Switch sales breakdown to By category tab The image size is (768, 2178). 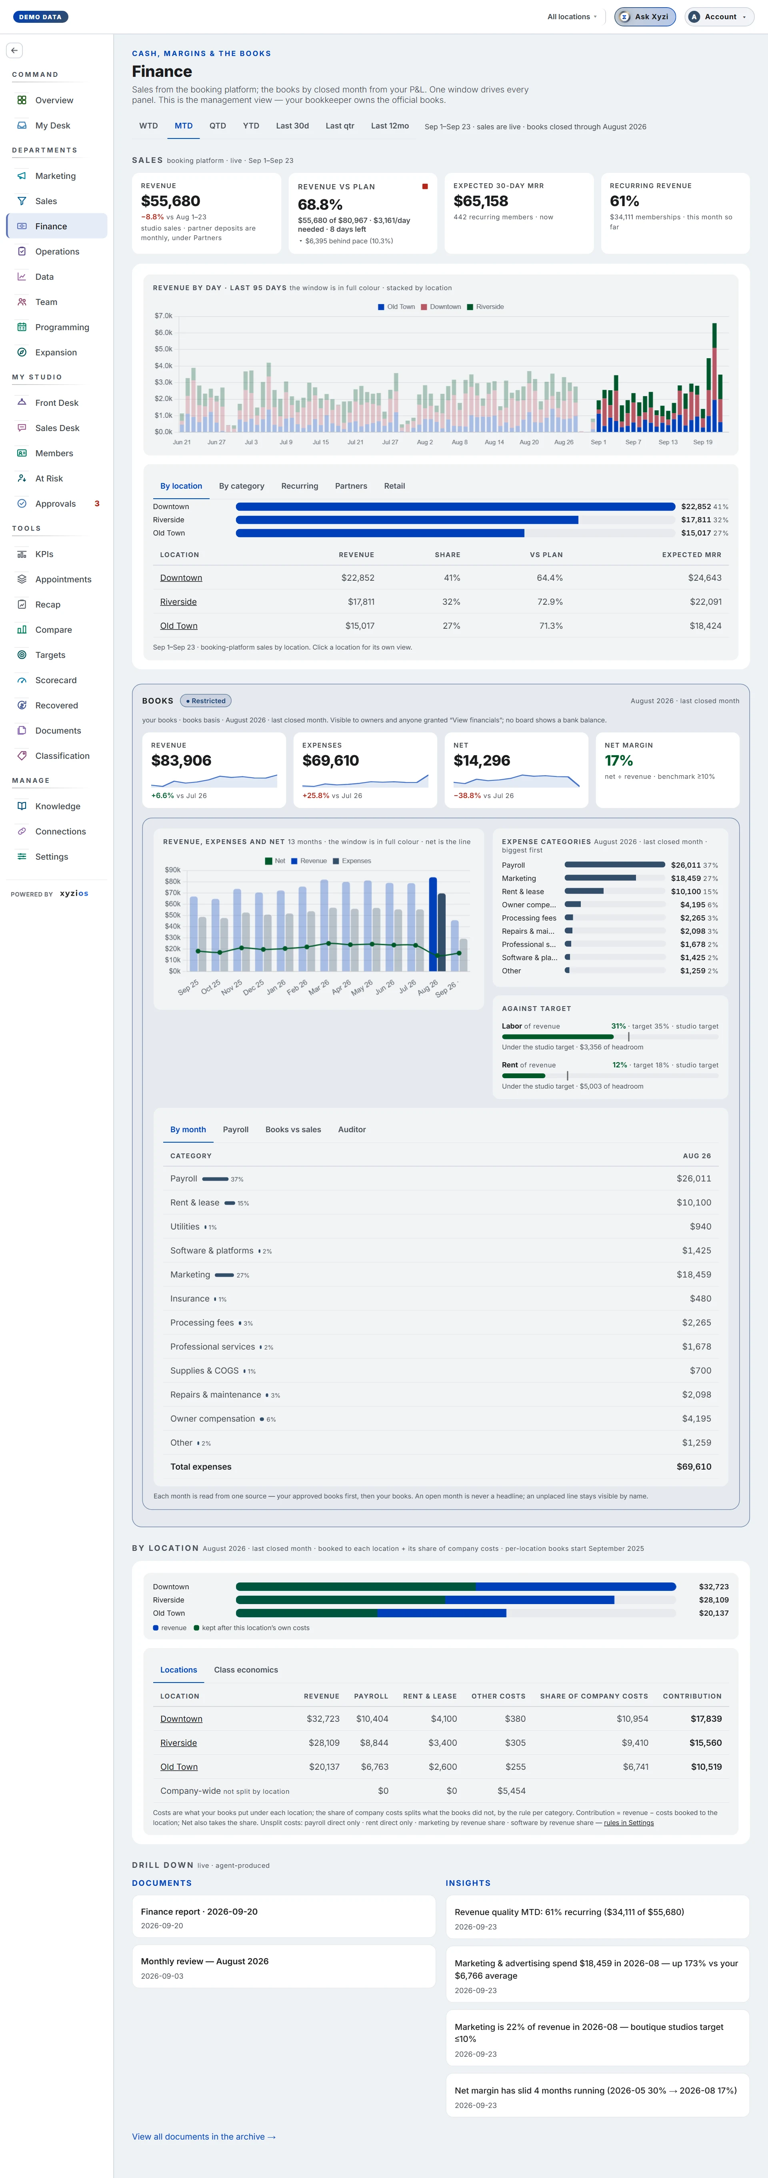(x=242, y=486)
